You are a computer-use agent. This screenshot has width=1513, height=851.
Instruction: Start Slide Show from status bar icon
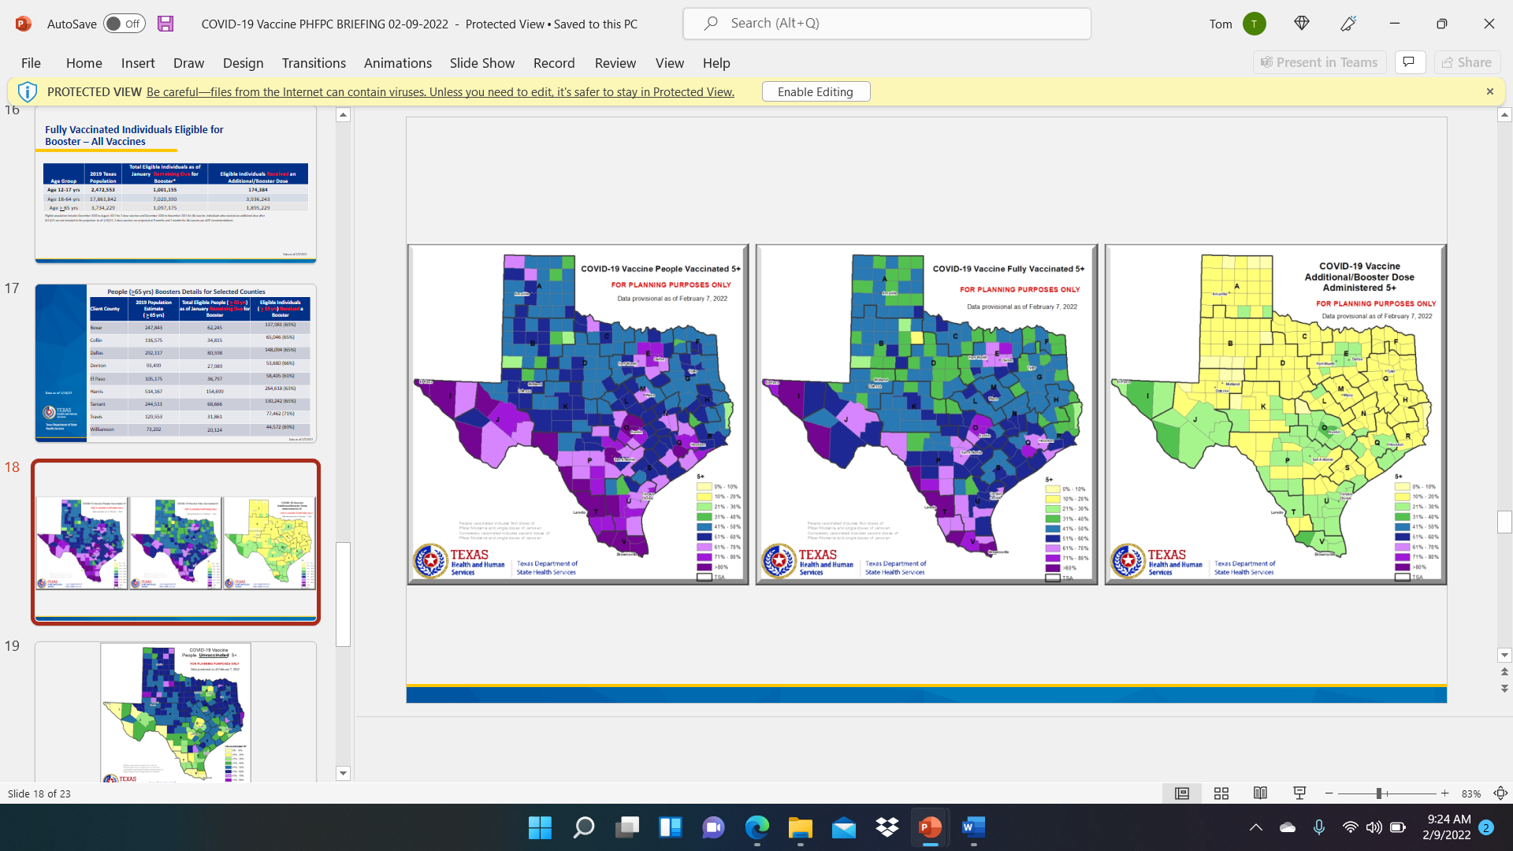point(1299,793)
